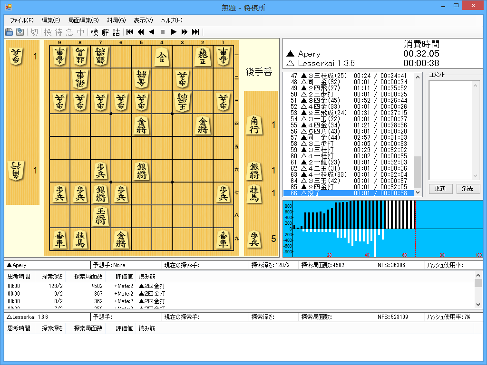Click move list scrollbar up arrow
Screen dimensions: 487x365
[x=418, y=77]
